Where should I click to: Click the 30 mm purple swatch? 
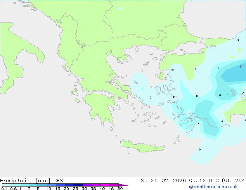tap(87, 185)
